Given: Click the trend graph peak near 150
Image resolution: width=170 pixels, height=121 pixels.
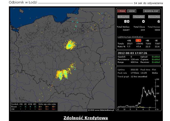Looking at the screenshot, I should 144,87.
